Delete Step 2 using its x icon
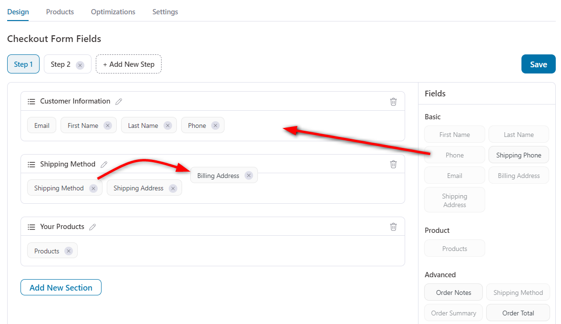 coord(80,64)
